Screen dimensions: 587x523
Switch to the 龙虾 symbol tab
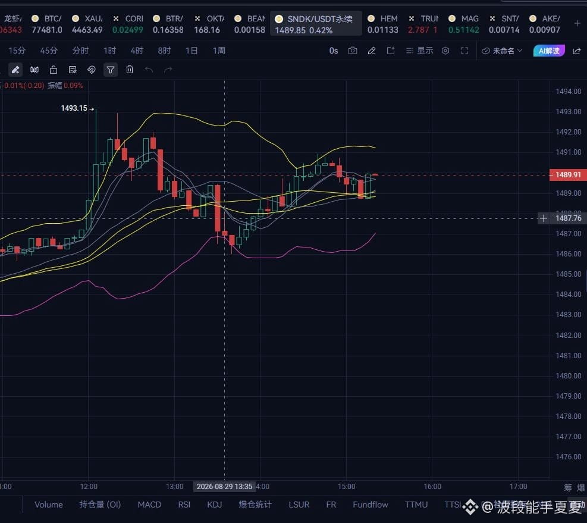(11, 24)
